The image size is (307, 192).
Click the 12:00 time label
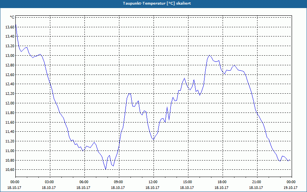point(154,182)
